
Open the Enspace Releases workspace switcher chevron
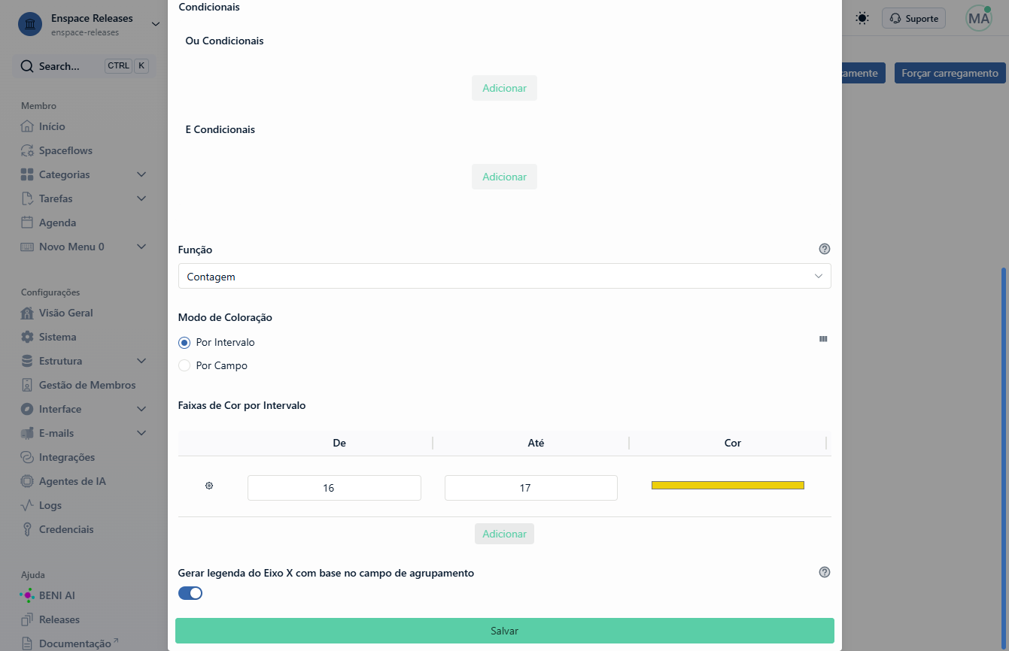[156, 24]
